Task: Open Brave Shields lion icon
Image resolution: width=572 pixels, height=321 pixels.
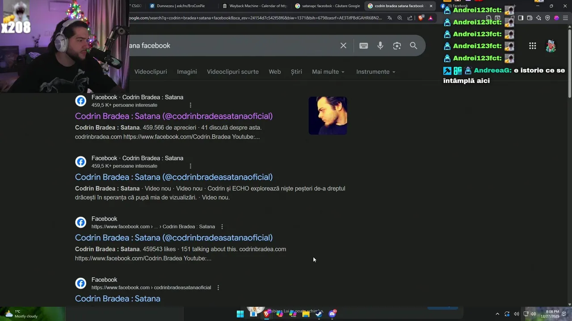Action: 421,18
